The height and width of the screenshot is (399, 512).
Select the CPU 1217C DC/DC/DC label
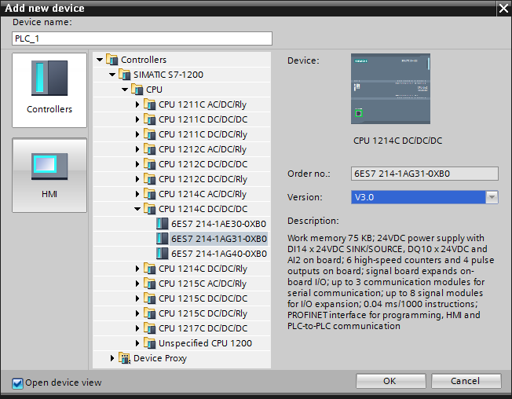pyautogui.click(x=203, y=328)
